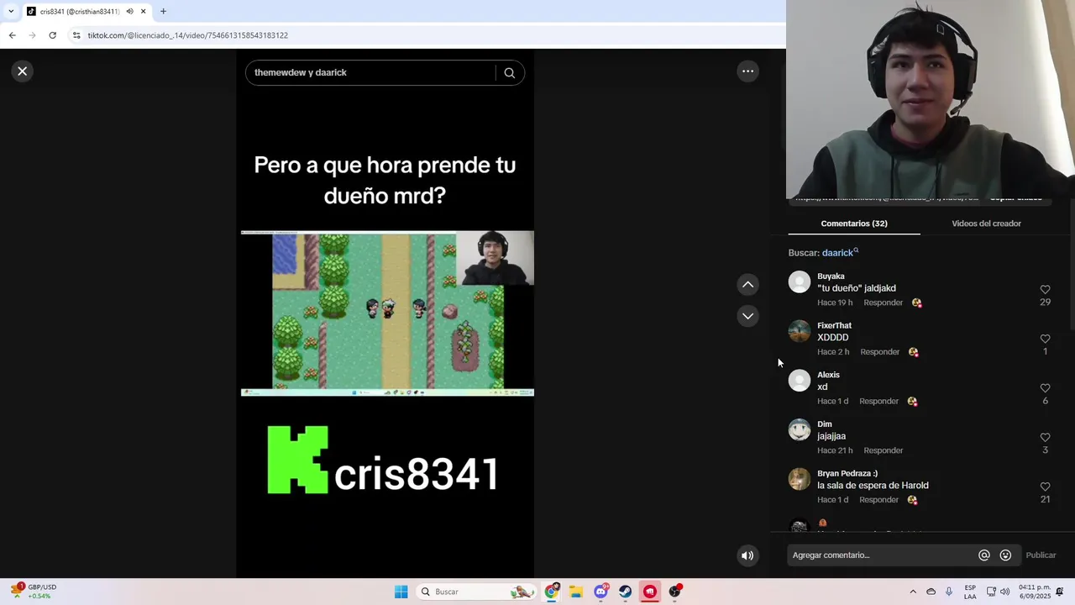1075x605 pixels.
Task: Like Buyaka's comment
Action: click(x=1045, y=290)
